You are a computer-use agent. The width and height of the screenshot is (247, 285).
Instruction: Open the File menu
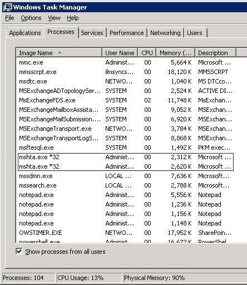point(9,18)
